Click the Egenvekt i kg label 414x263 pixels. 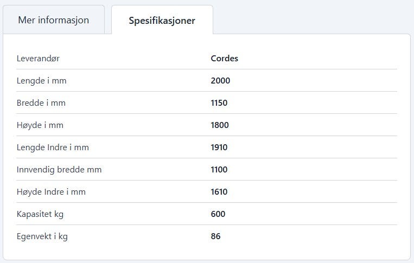coord(42,236)
